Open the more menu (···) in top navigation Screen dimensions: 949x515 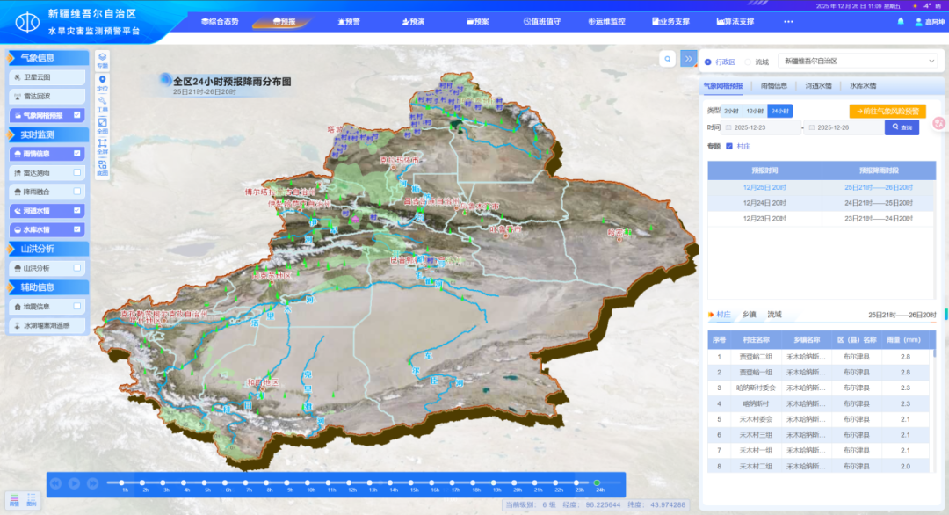788,21
